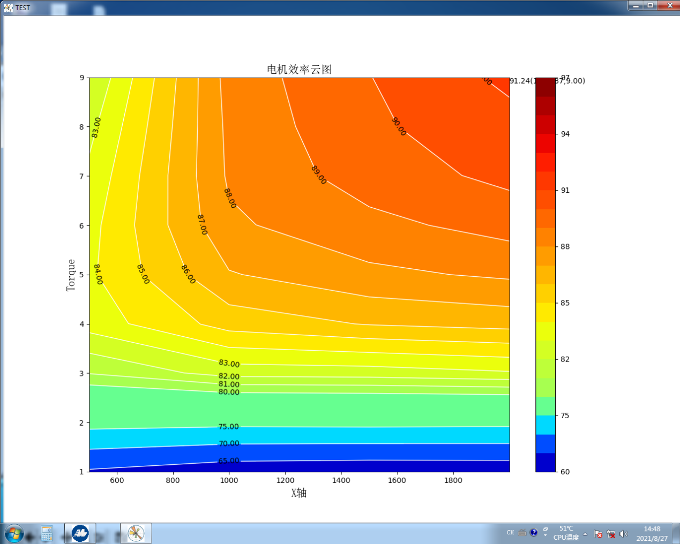The image size is (680, 544).
Task: Open the Calculator from the taskbar
Action: pos(47,534)
